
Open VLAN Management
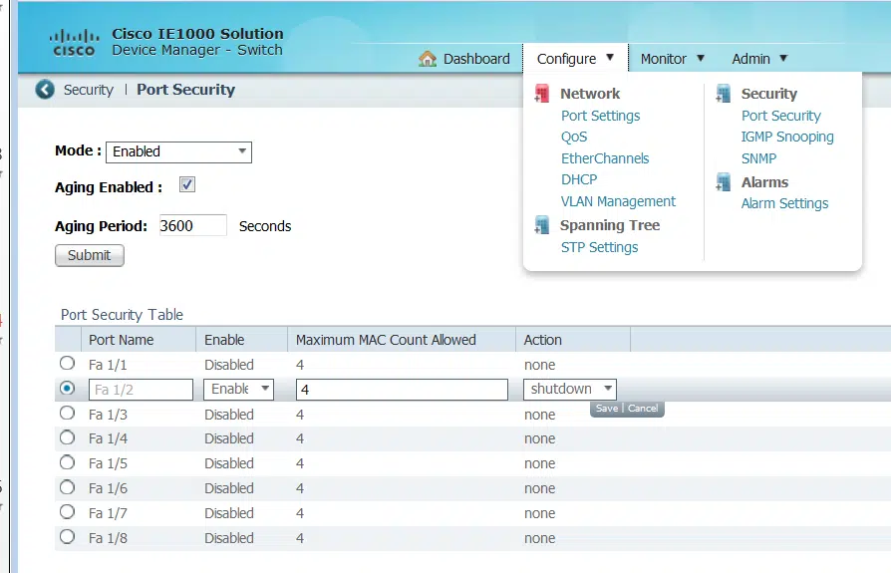[x=618, y=201]
